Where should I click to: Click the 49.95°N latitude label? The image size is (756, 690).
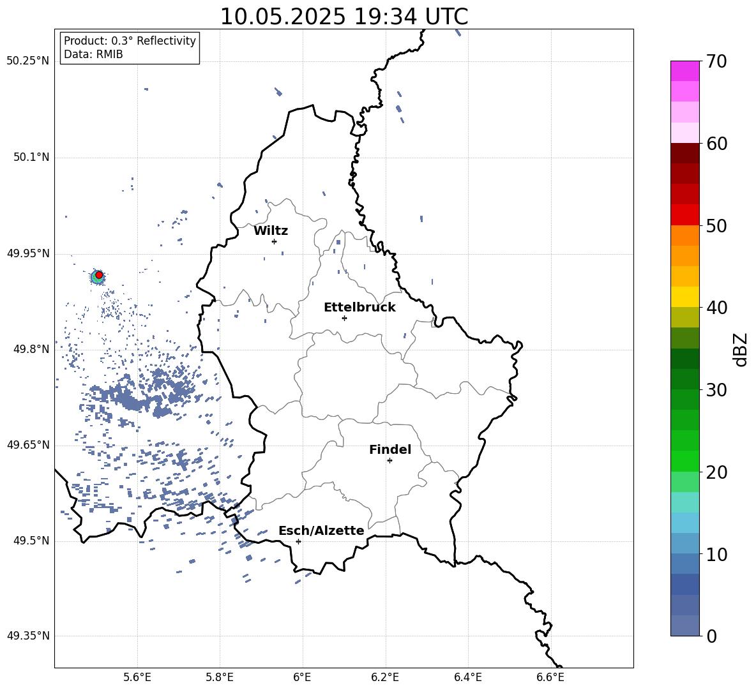[x=28, y=253]
